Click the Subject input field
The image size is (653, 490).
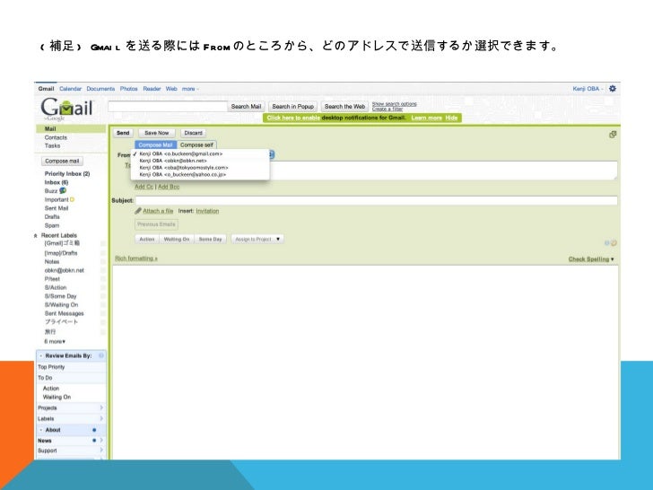click(x=376, y=200)
